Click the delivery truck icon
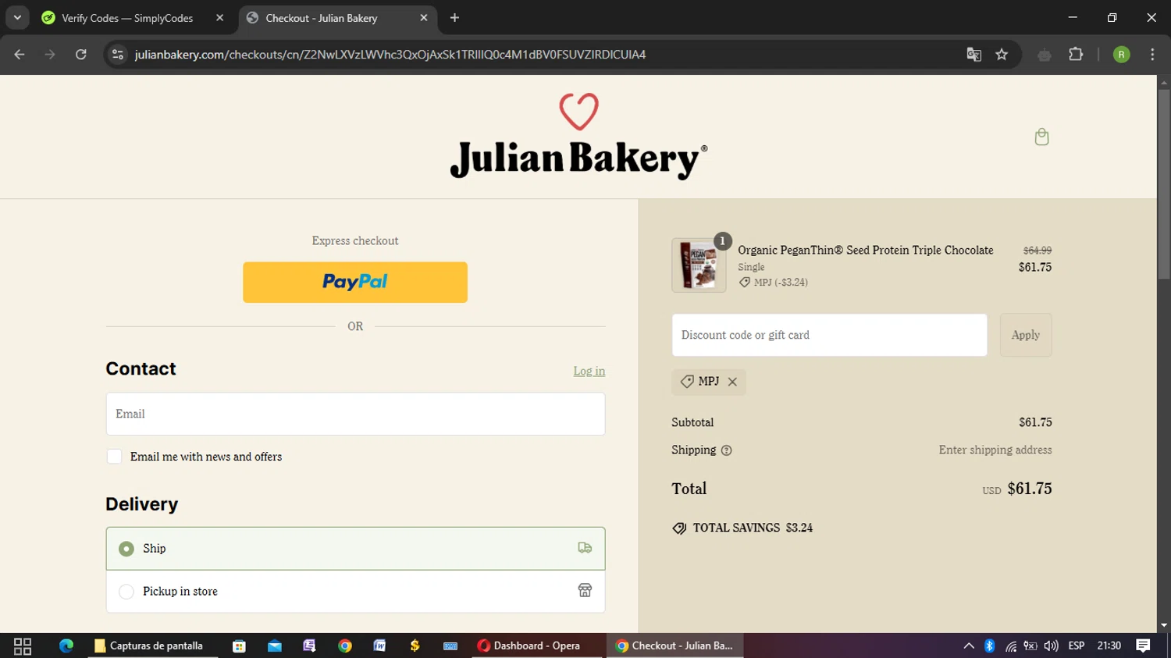 pos(585,548)
